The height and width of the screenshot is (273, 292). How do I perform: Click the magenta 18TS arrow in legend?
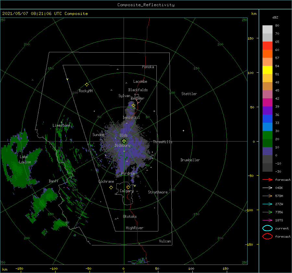(x=267, y=220)
